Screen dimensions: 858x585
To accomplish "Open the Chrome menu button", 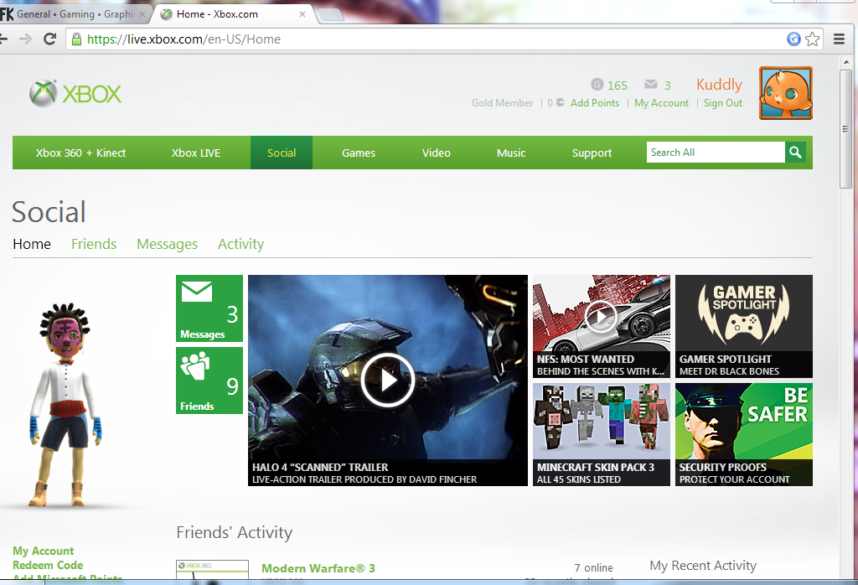I will (839, 39).
